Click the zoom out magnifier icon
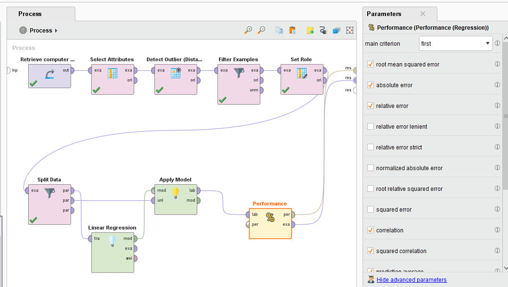This screenshot has width=508, height=287. coord(262,30)
